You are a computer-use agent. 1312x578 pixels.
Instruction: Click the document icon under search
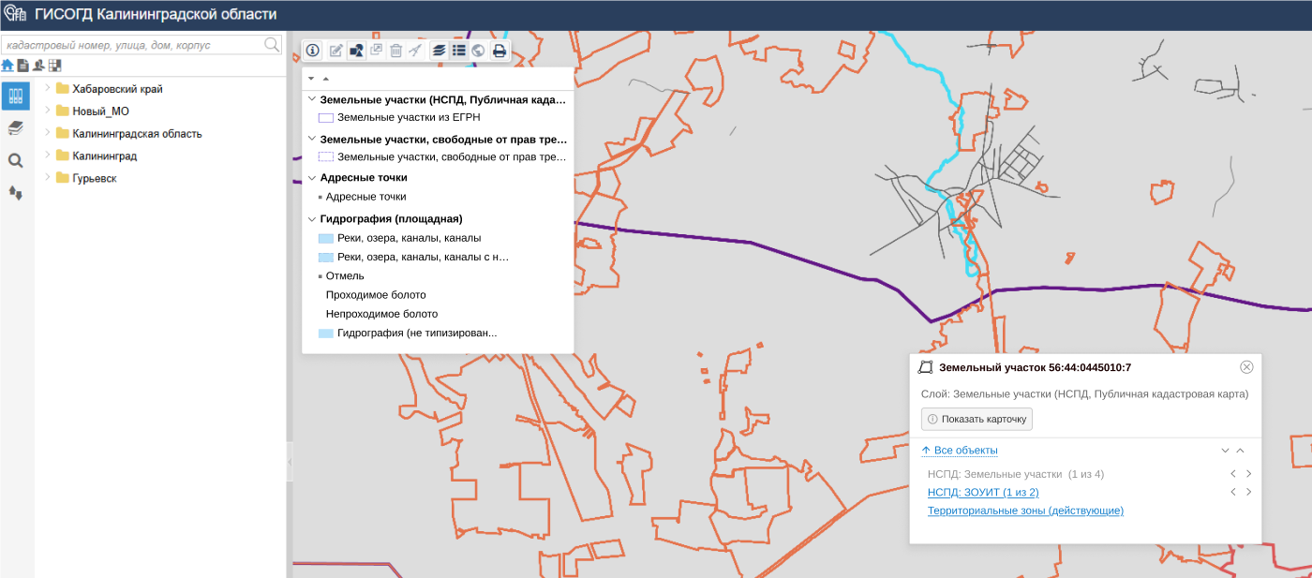click(x=23, y=65)
